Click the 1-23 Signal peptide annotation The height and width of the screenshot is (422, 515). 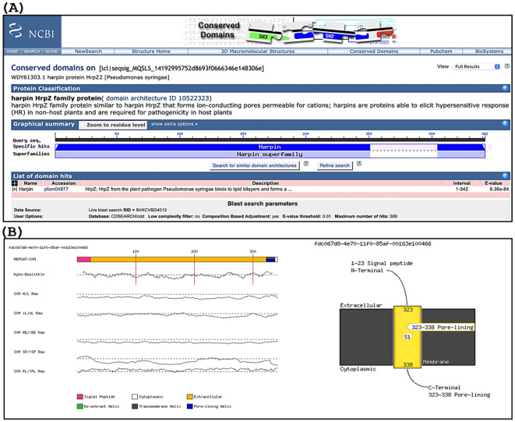click(382, 263)
